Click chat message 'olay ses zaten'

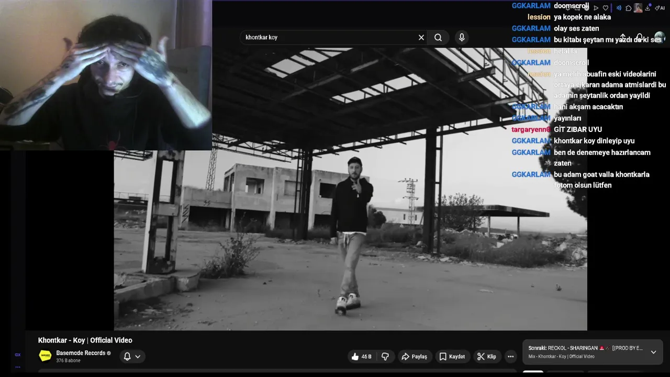coord(576,28)
